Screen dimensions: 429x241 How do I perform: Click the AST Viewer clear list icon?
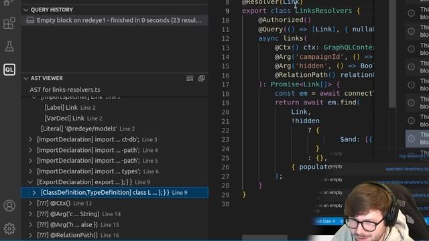coord(190,78)
